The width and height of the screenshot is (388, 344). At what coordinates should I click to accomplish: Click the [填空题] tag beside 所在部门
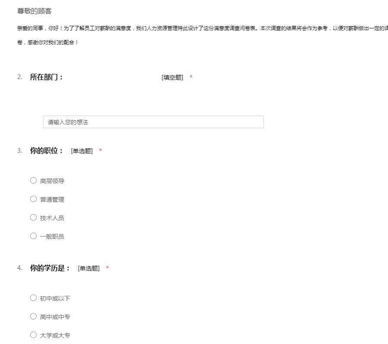(x=172, y=77)
